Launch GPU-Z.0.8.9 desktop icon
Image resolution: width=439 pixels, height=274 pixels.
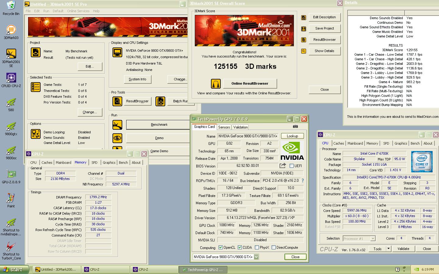[11, 174]
